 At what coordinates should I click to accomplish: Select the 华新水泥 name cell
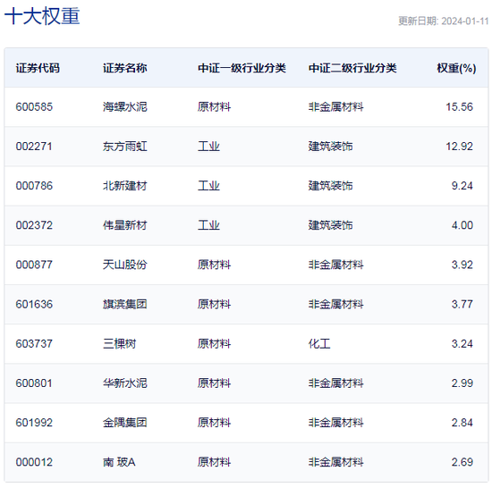point(125,383)
